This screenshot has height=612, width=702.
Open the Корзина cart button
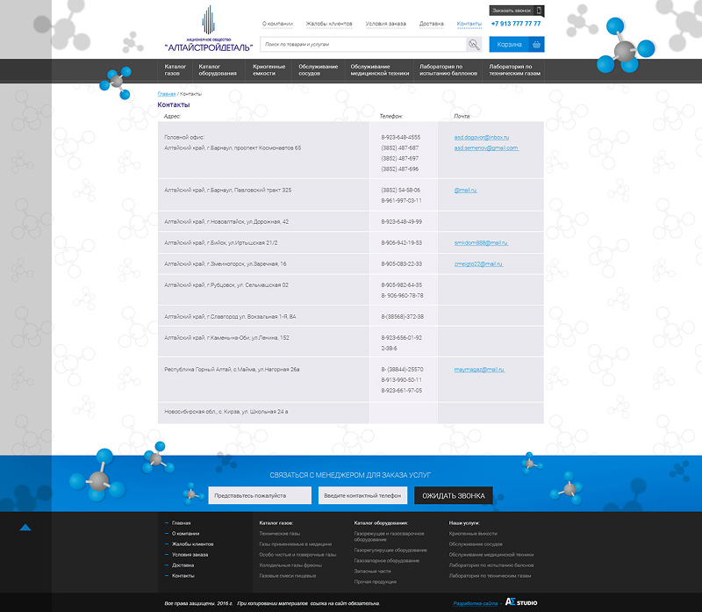[517, 44]
